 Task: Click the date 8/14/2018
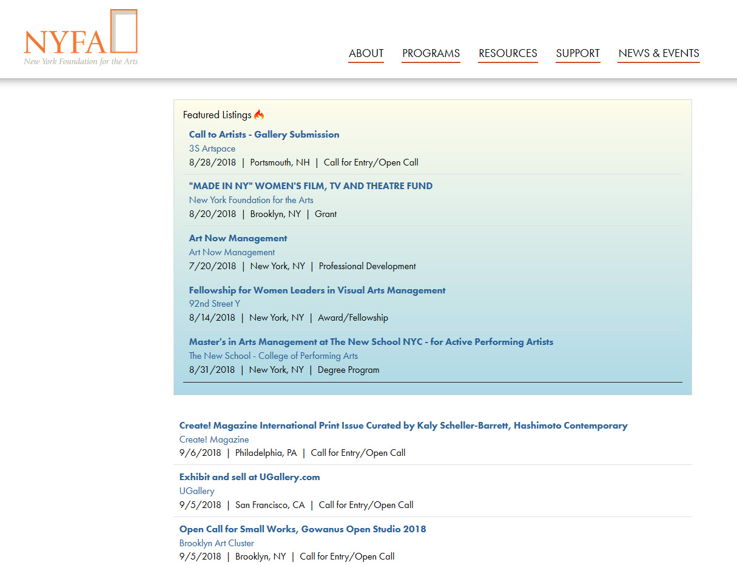[212, 318]
